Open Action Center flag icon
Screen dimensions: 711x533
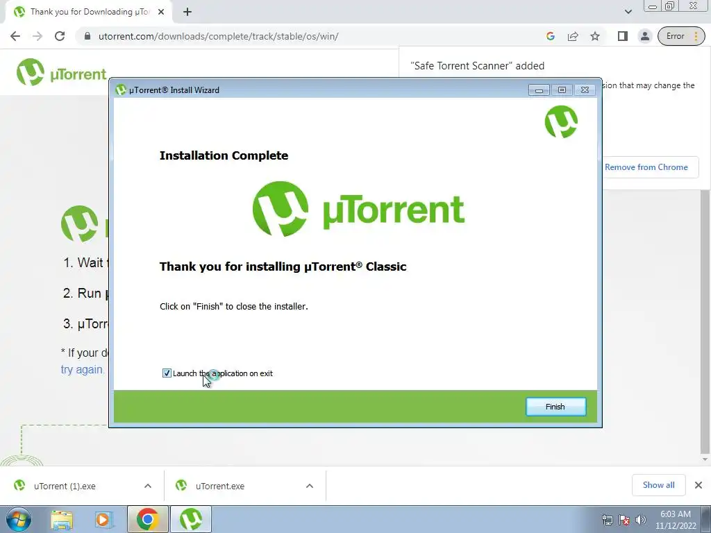[624, 520]
